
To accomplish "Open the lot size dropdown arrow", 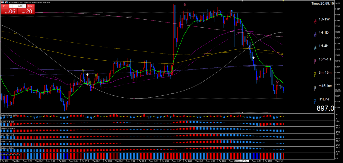I will (x=10, y=6).
